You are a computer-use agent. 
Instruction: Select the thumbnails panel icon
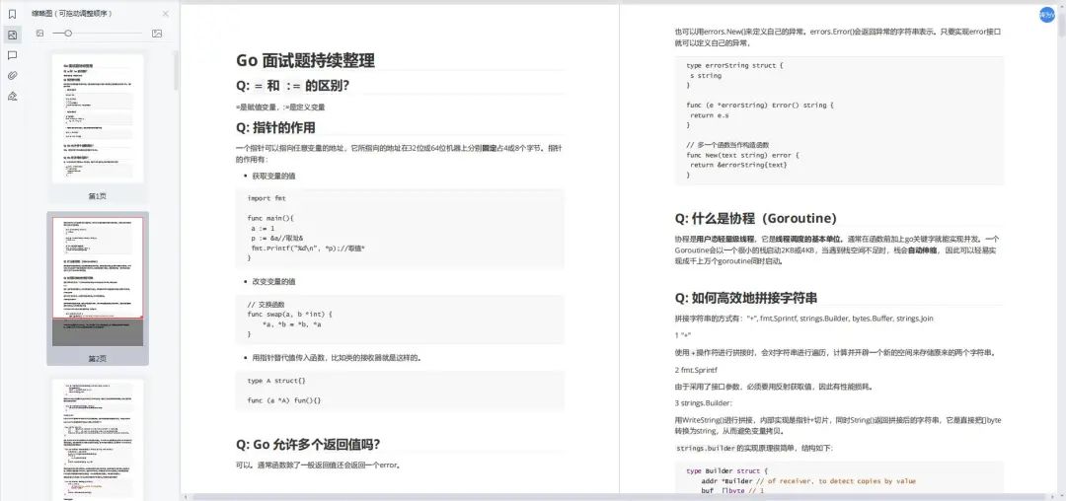click(12, 35)
